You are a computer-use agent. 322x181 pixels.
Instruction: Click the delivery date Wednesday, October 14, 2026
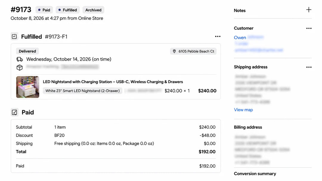tap(69, 59)
